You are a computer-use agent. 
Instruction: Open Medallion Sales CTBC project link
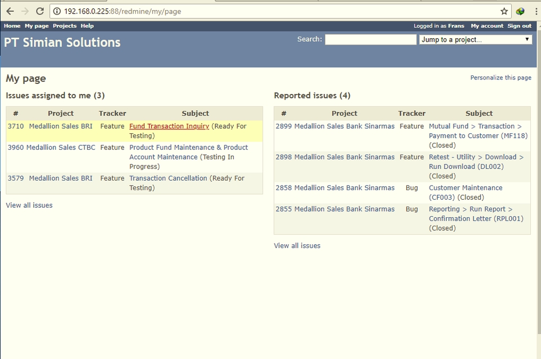pos(61,147)
